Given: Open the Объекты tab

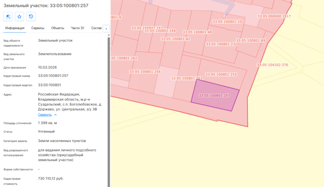Looking at the screenshot, I should 58,28.
